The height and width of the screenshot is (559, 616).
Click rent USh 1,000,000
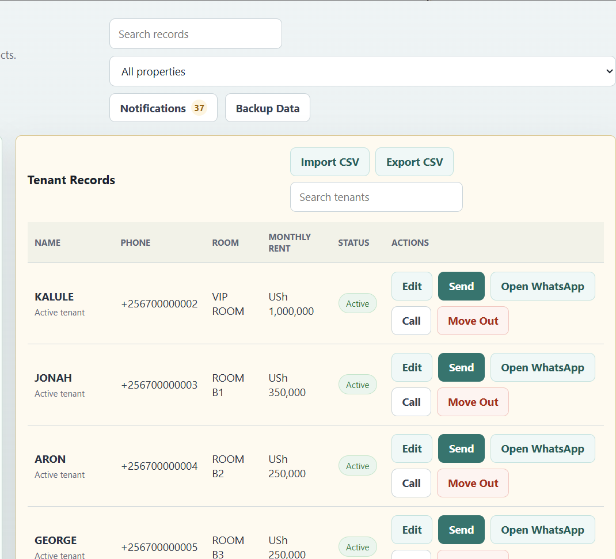[291, 303]
